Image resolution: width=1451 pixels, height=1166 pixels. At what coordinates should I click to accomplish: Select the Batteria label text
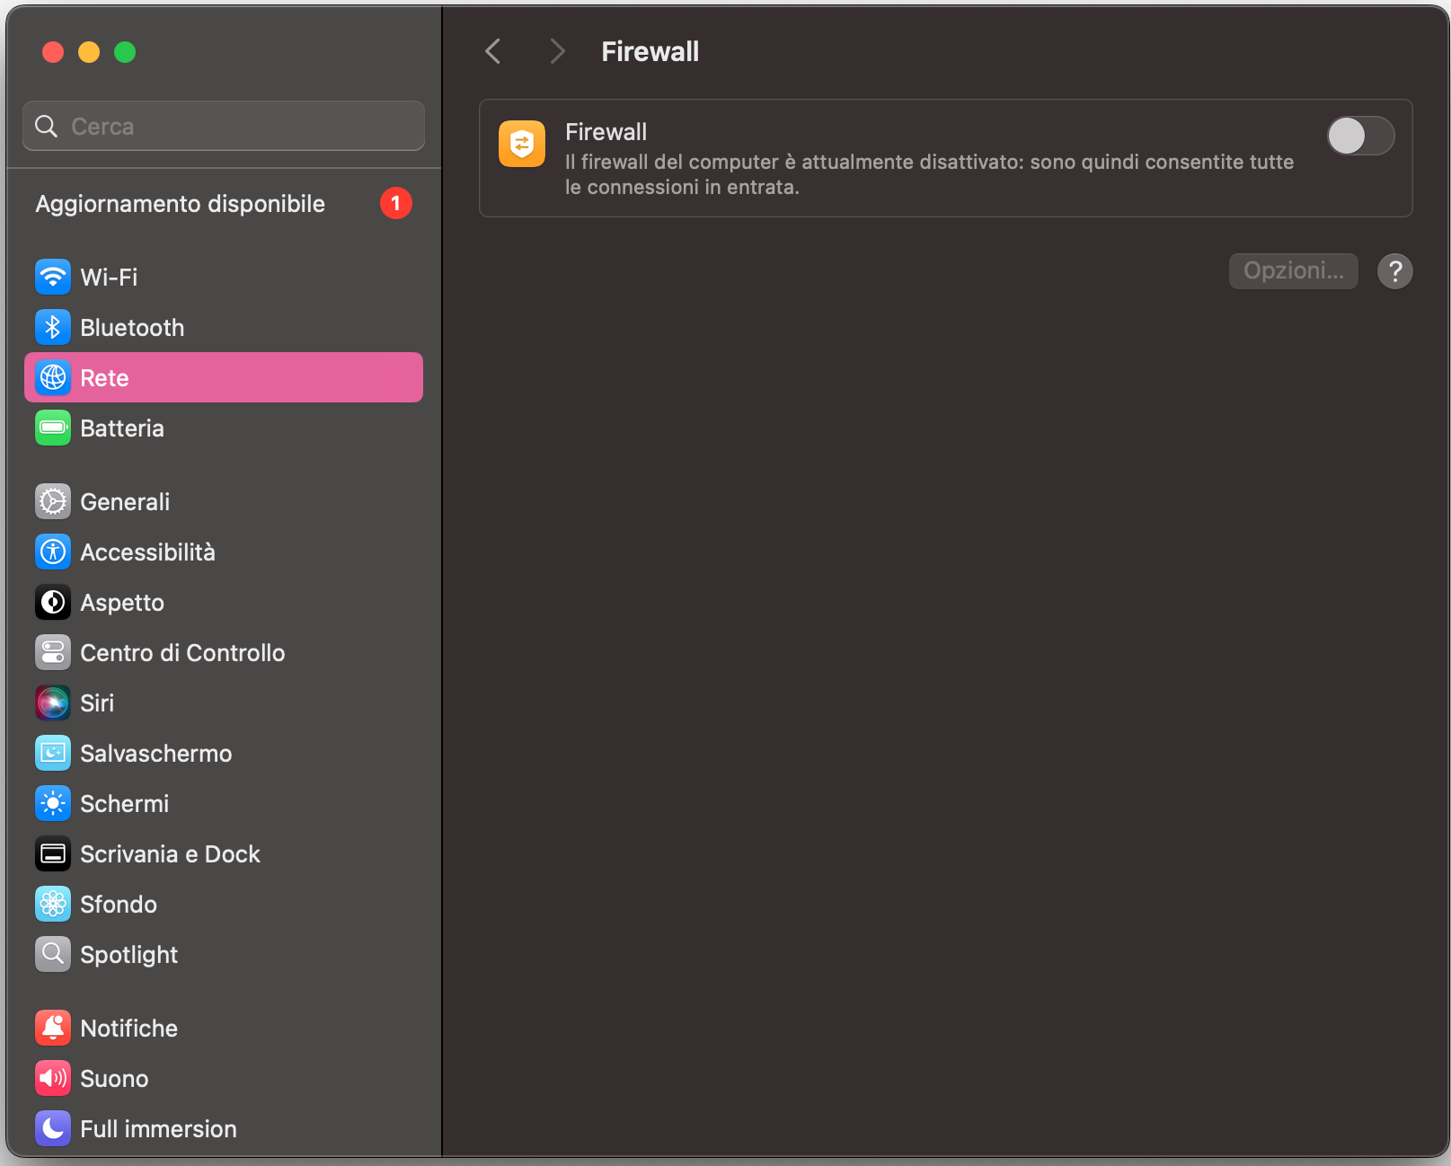point(122,428)
